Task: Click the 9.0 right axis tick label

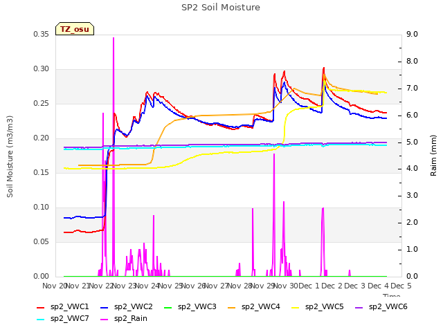Action: click(412, 34)
